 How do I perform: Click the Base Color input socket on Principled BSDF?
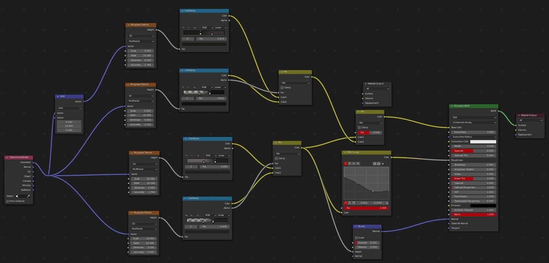[x=449, y=128]
